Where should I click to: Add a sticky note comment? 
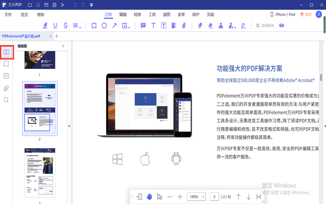click(x=143, y=25)
